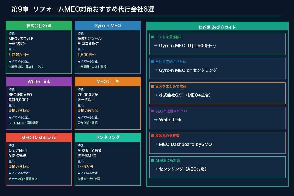
Task: Click the text MEO×広告×LP
Action: click(21, 39)
